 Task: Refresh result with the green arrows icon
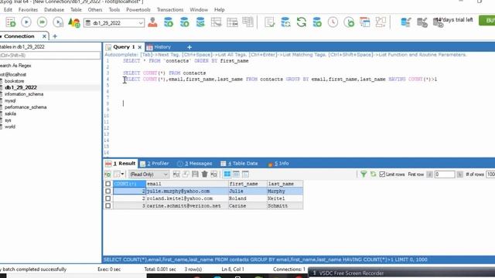point(373,174)
